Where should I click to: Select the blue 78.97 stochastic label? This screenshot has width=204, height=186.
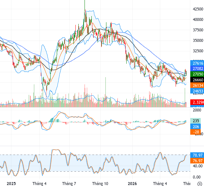point(197,155)
